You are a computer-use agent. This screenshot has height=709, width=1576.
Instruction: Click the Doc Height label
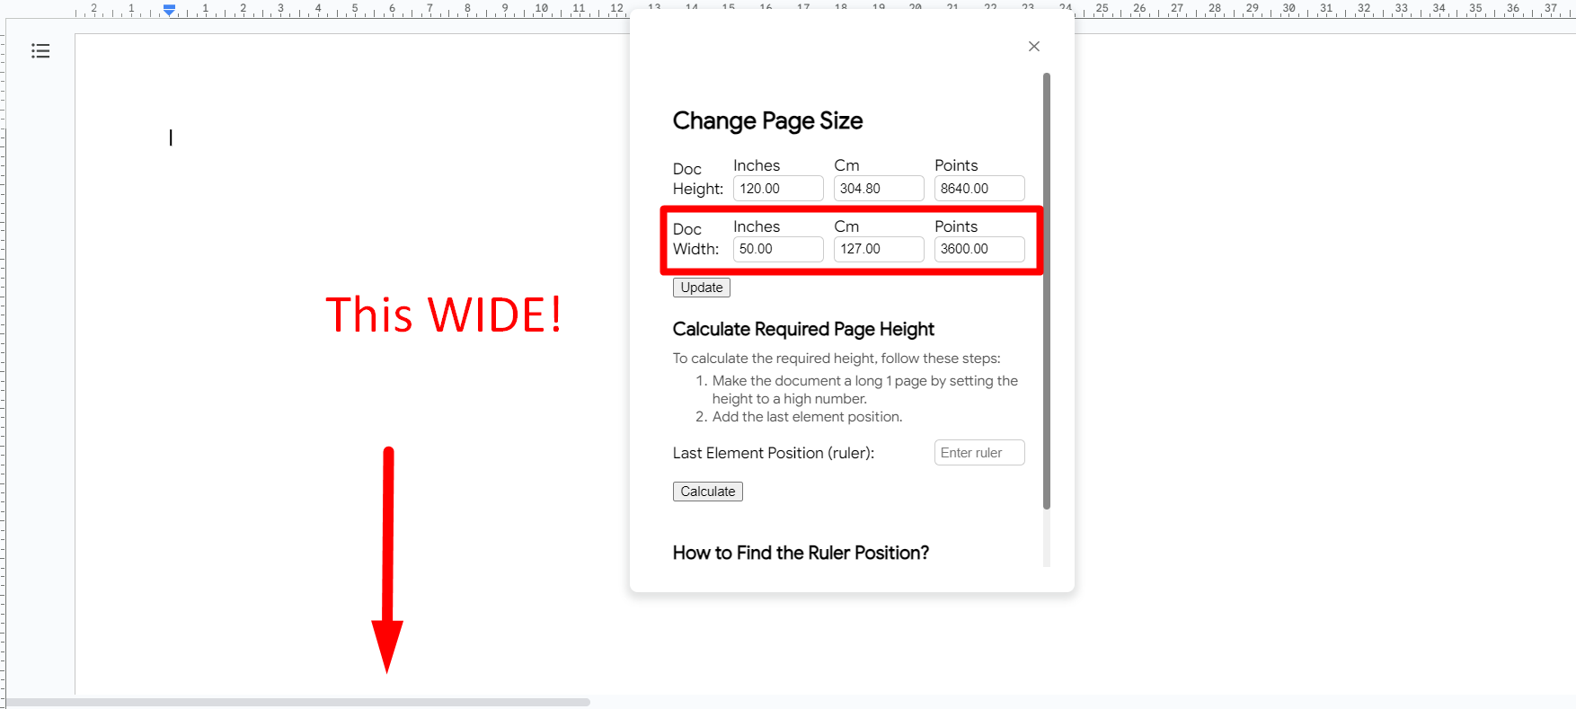tap(698, 179)
